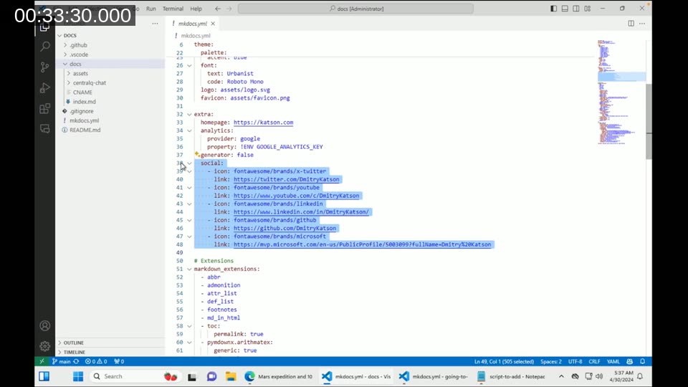688x387 pixels.
Task: Switch to the mkdocs.yml going-to VS Code window
Action: tap(434, 376)
